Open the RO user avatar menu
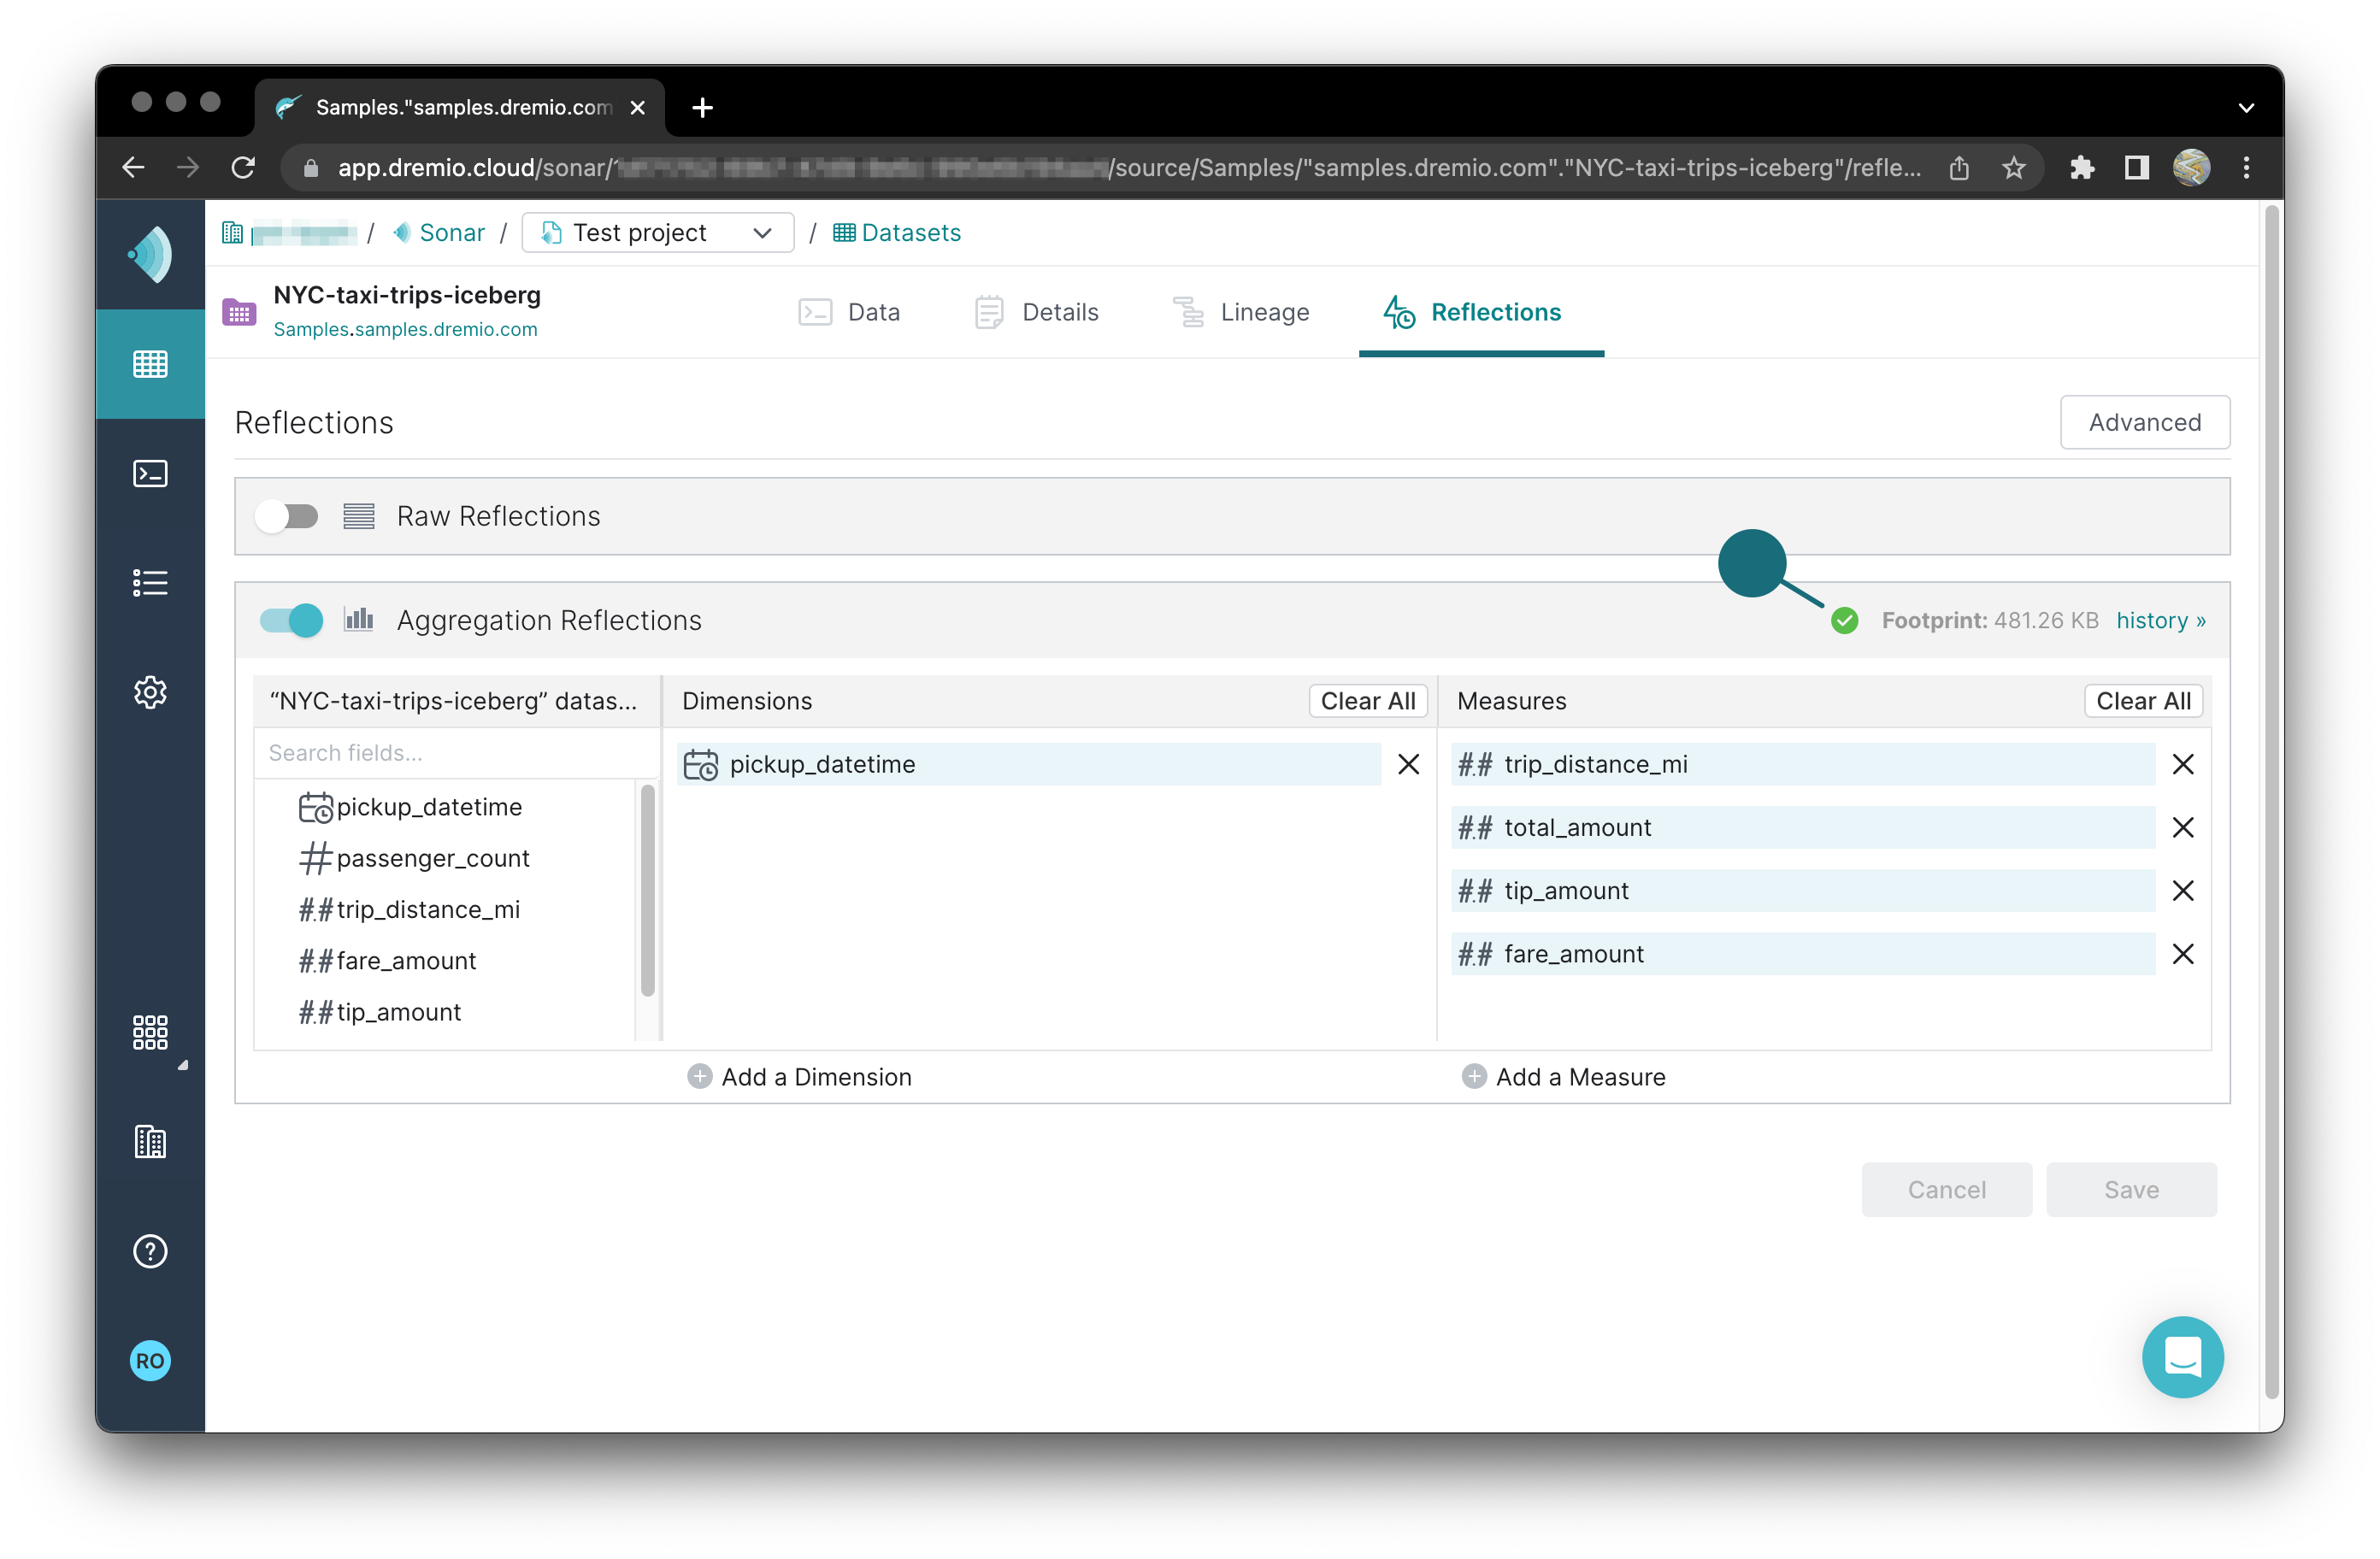The image size is (2380, 1559). (x=150, y=1360)
